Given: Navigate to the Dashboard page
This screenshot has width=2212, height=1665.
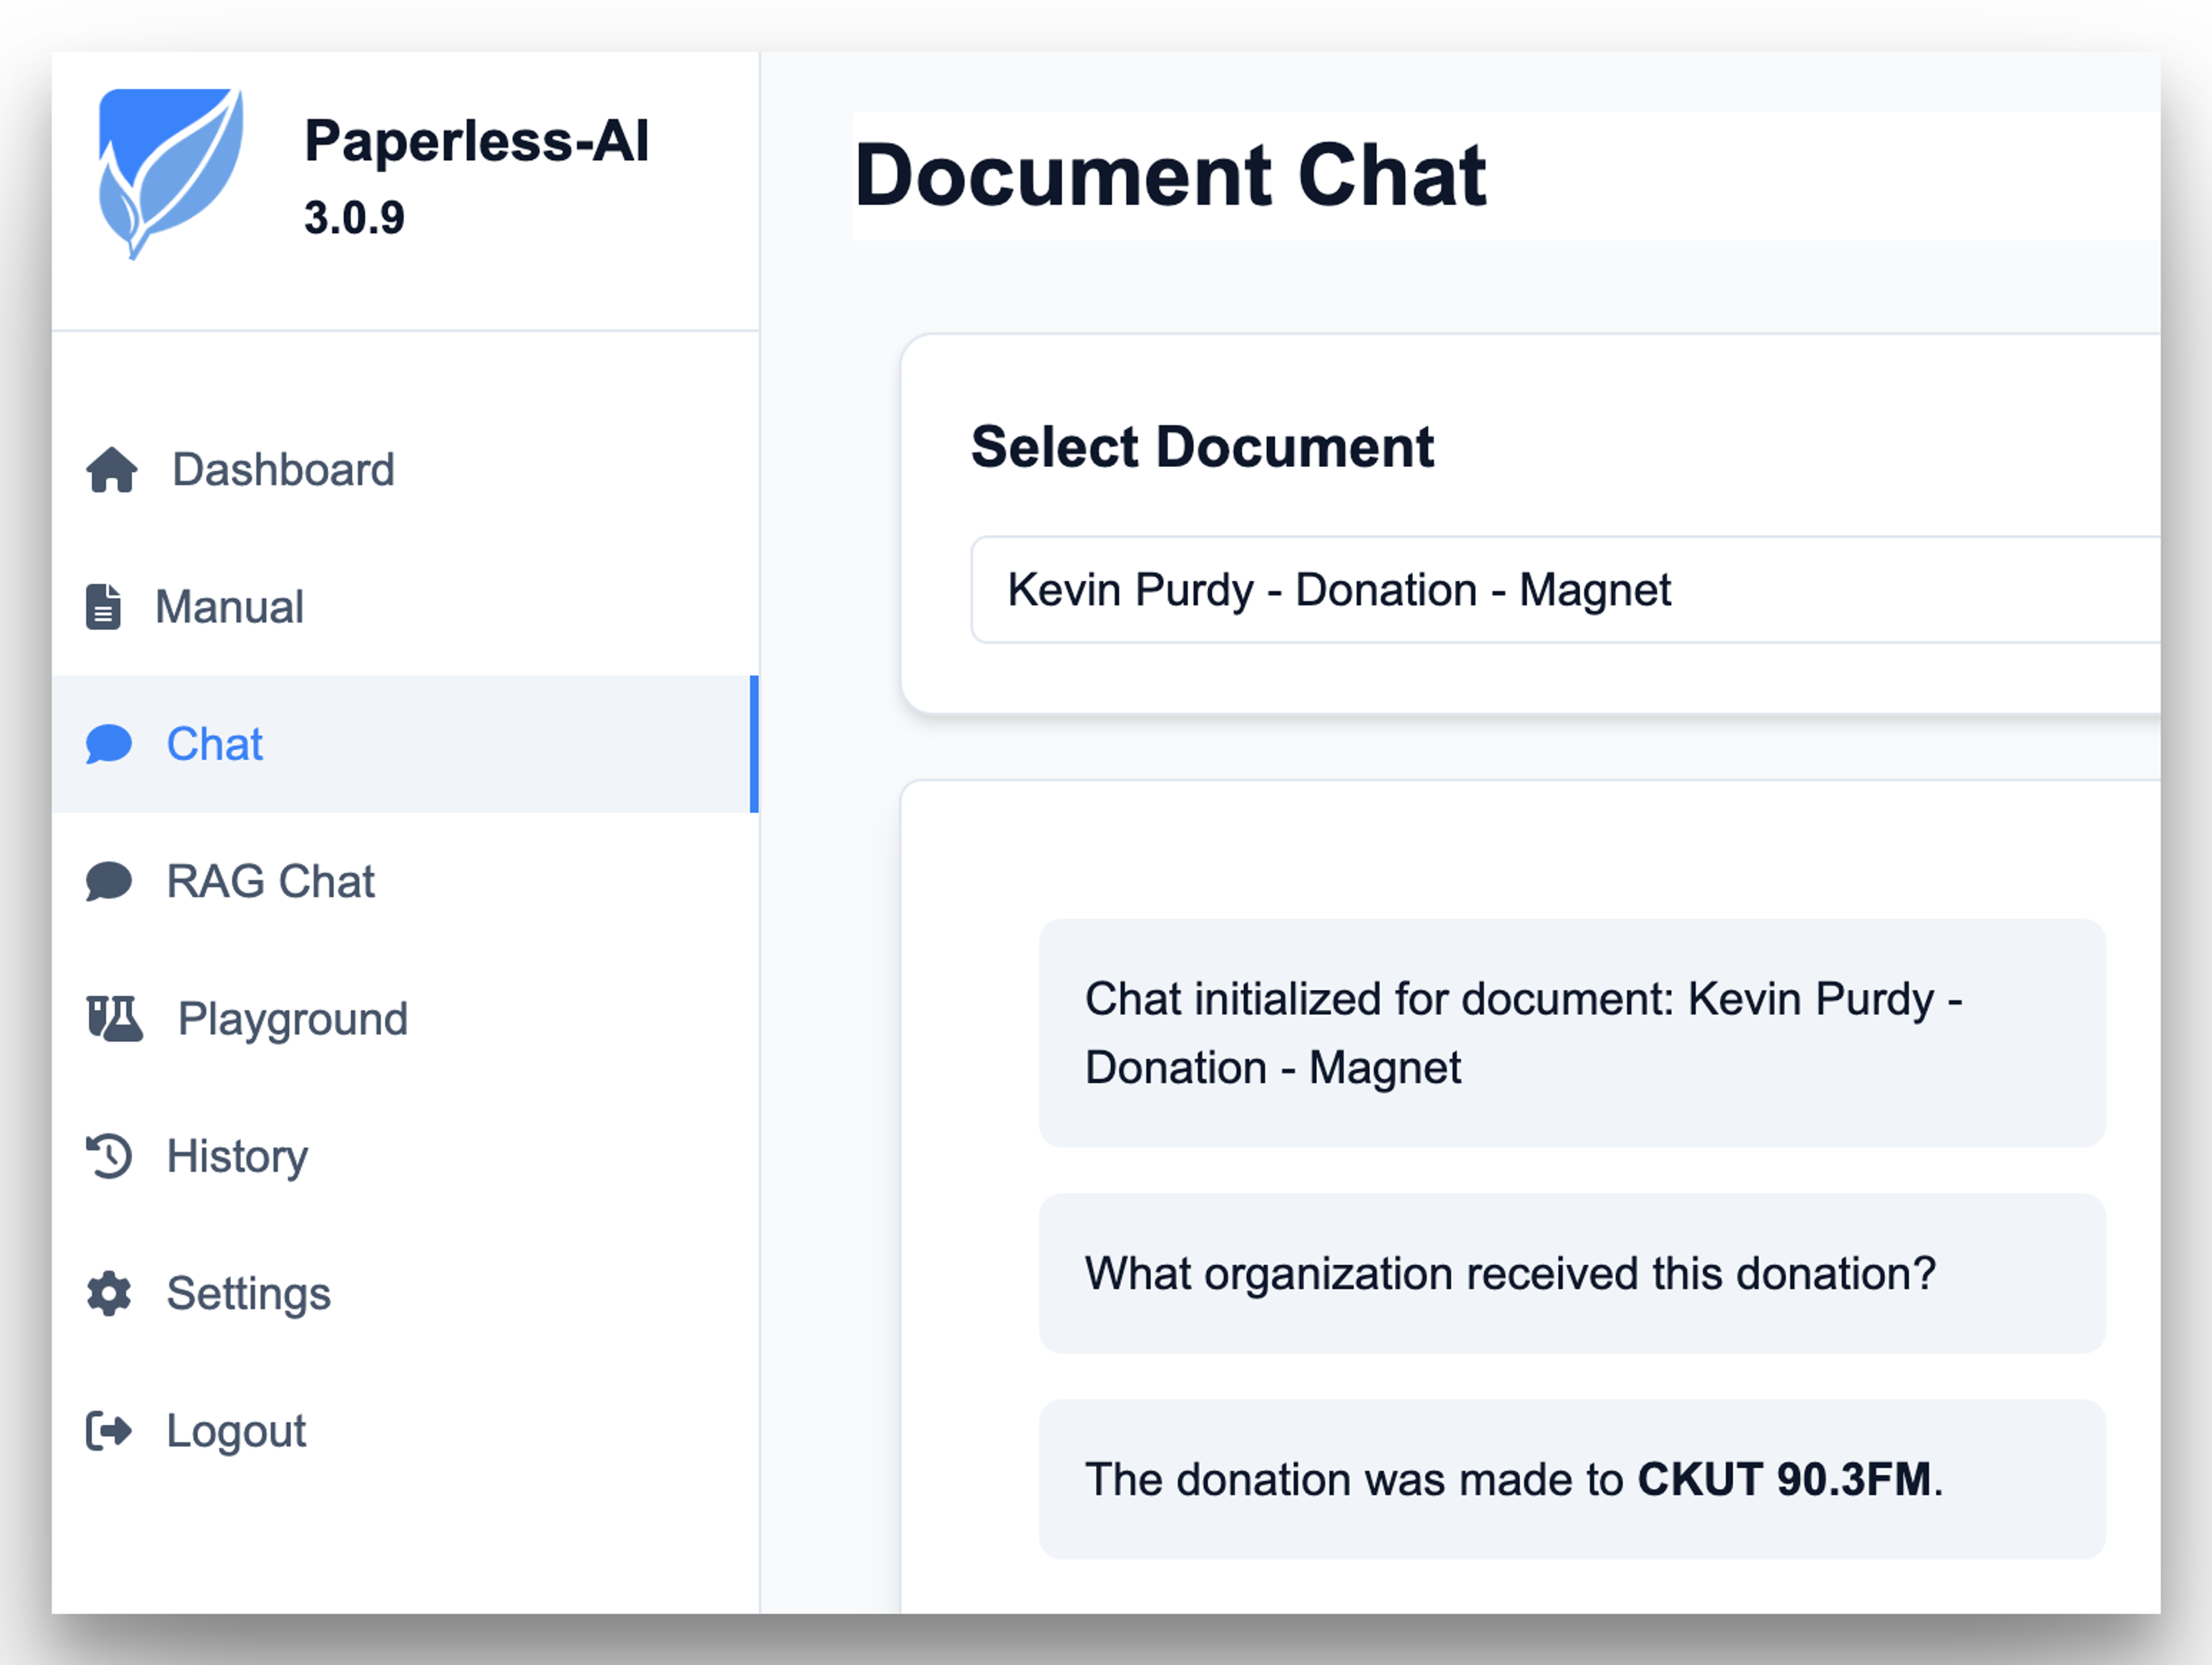Looking at the screenshot, I should click(282, 469).
